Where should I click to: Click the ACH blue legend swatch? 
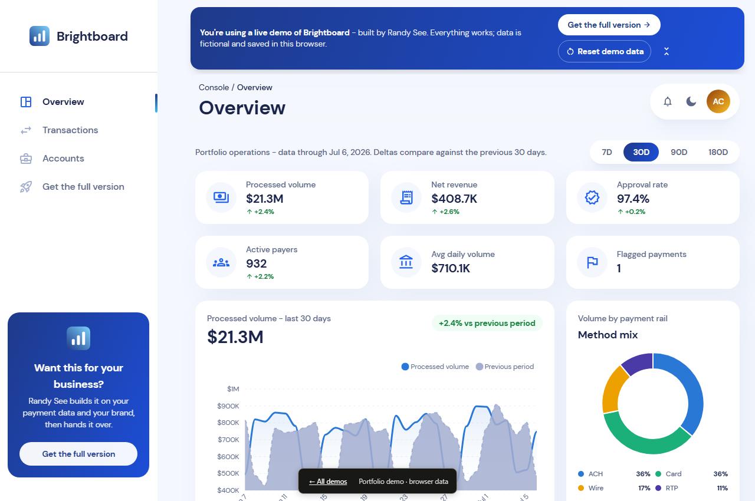click(x=581, y=474)
